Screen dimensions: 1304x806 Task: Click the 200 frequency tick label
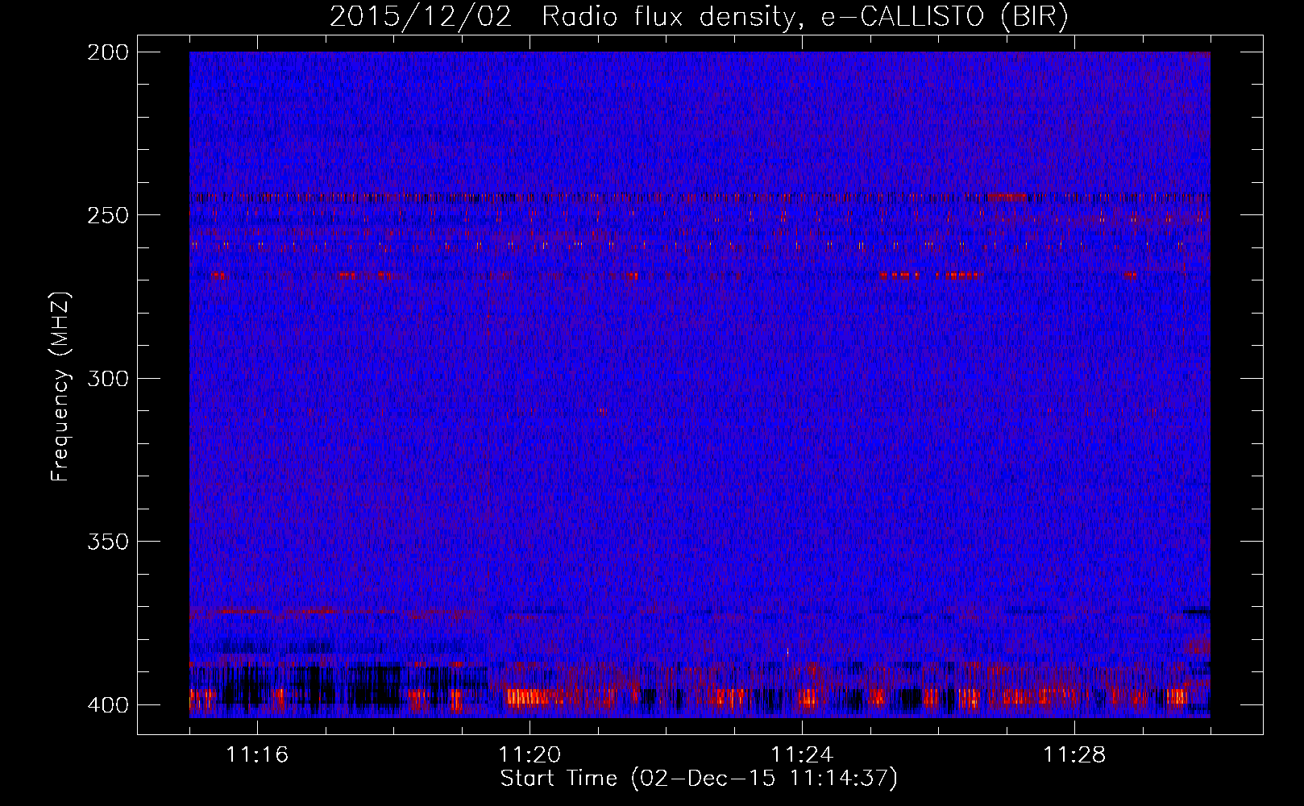click(x=108, y=52)
